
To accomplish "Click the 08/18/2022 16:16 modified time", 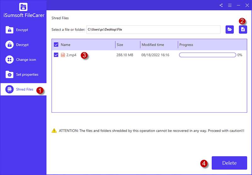I will point(155,55).
